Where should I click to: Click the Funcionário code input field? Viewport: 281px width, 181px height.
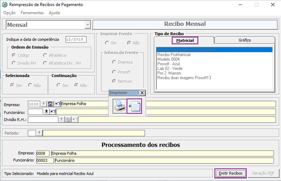[x=35, y=112]
